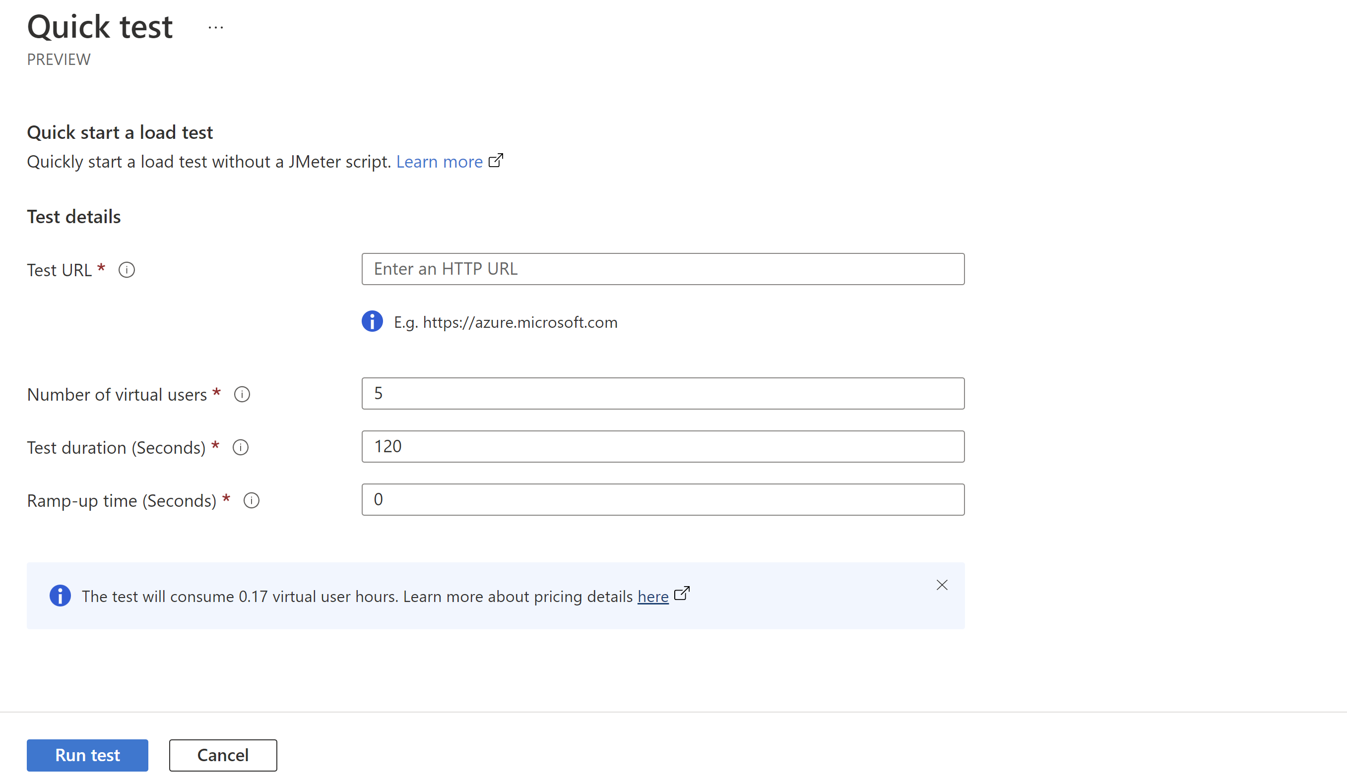
Task: Click Test URL info tooltip icon
Action: 127,270
